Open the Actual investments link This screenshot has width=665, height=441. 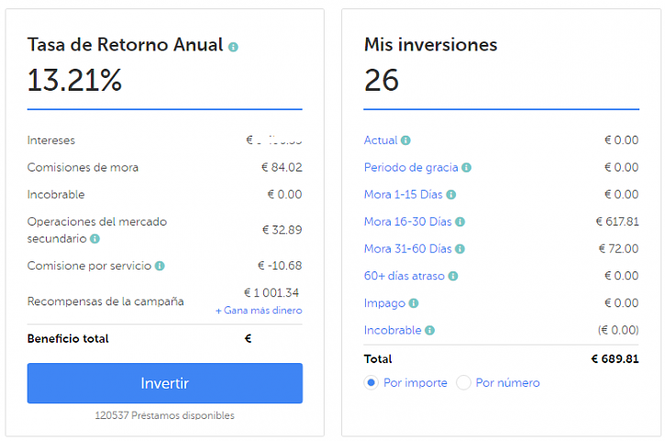point(381,140)
